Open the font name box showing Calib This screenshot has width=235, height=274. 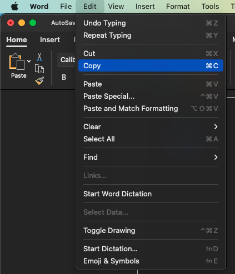[x=67, y=60]
